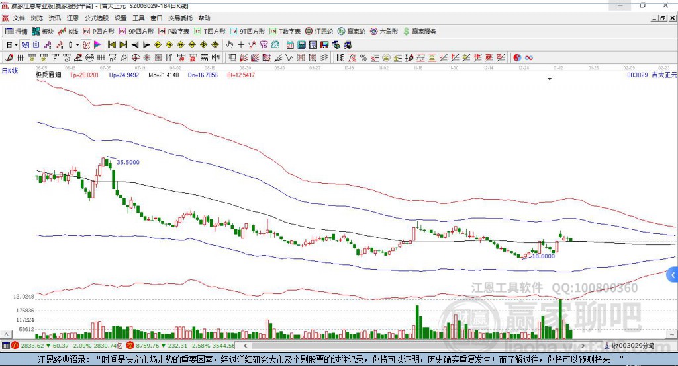
Task: Expand side panel with blue chevron button
Action: 673,275
